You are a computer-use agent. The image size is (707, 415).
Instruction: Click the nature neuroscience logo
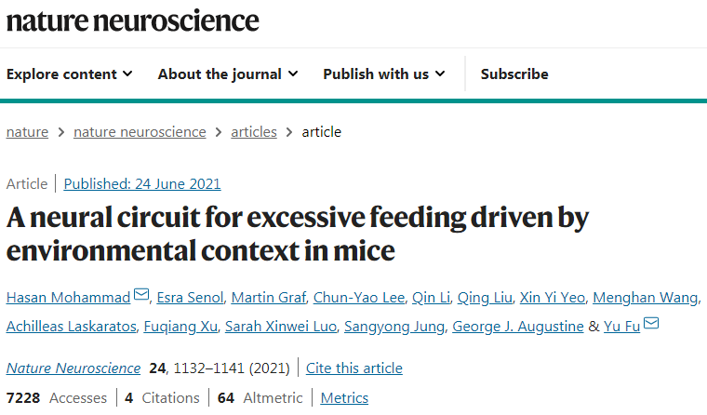pyautogui.click(x=133, y=20)
